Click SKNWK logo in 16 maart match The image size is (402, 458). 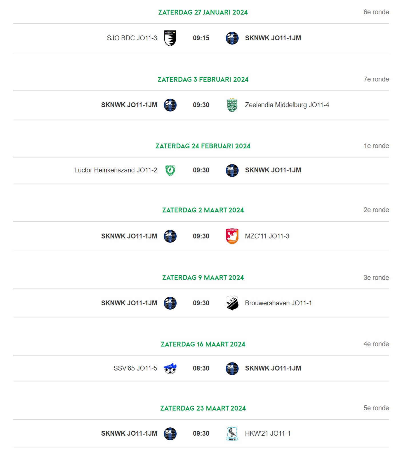pyautogui.click(x=232, y=369)
